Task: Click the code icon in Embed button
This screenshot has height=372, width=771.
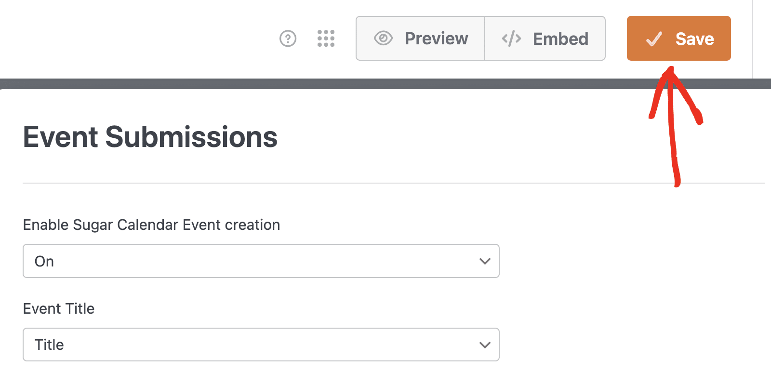Action: click(x=512, y=38)
